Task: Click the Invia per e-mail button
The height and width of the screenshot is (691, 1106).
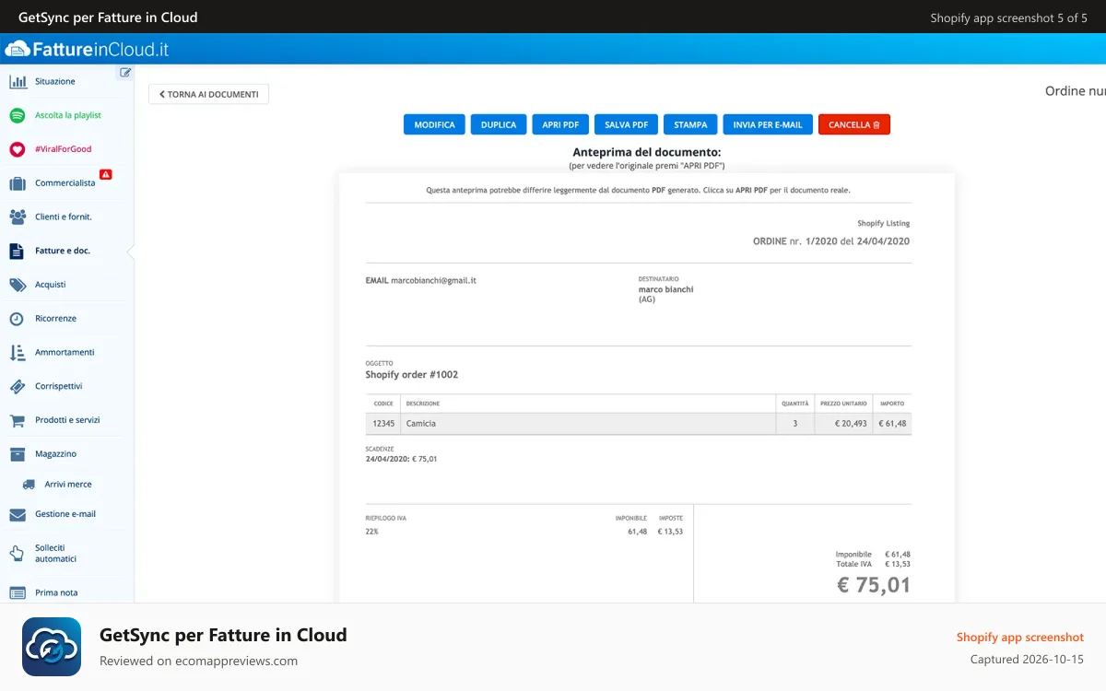Action: point(768,124)
